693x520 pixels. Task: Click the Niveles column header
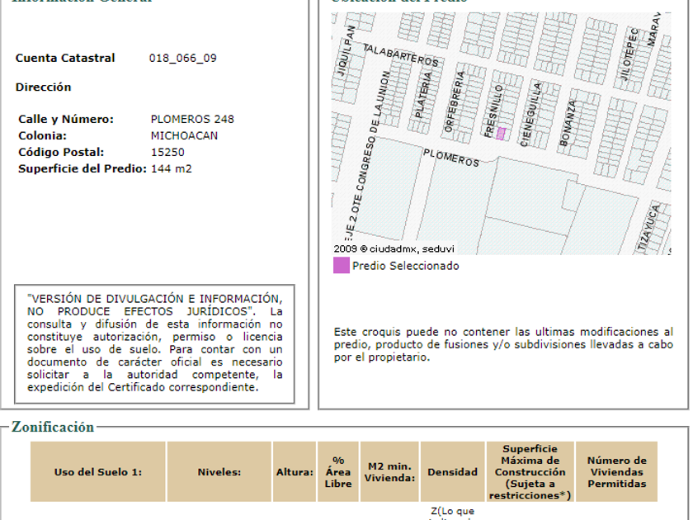pyautogui.click(x=219, y=472)
